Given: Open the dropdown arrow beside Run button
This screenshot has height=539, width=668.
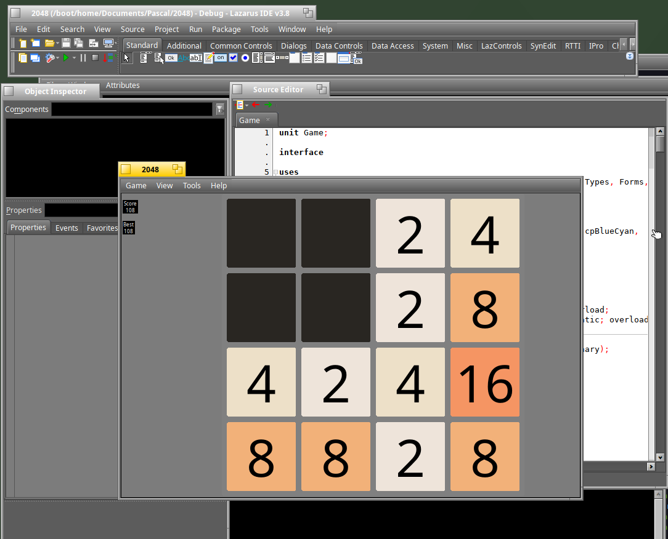Looking at the screenshot, I should [x=74, y=58].
